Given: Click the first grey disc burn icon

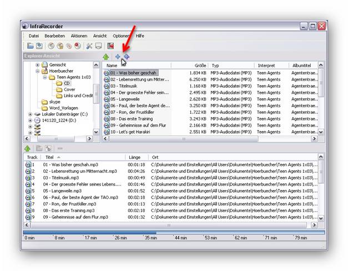Looking at the screenshot, I should [51, 46].
